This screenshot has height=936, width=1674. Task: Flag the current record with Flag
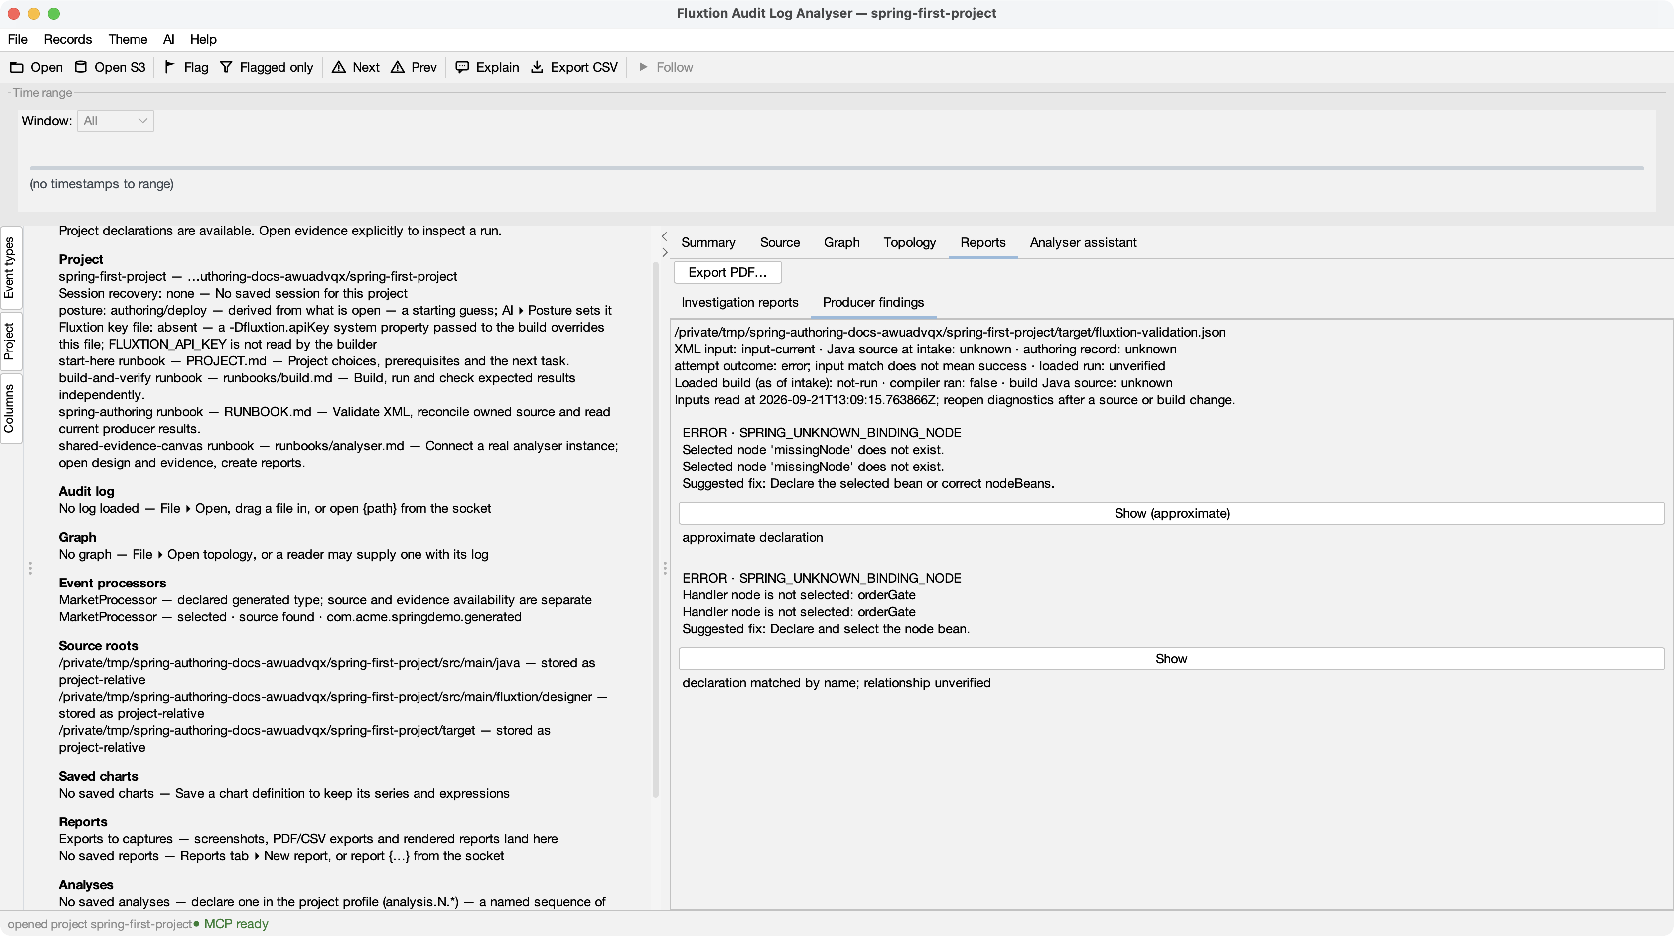pyautogui.click(x=186, y=67)
